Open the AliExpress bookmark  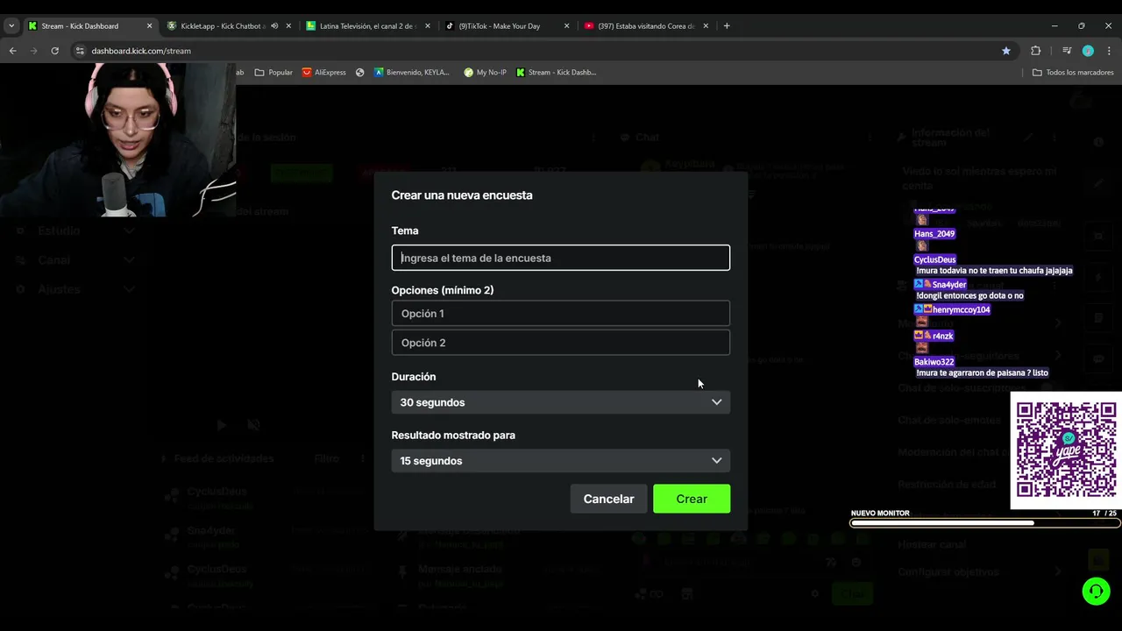(323, 73)
